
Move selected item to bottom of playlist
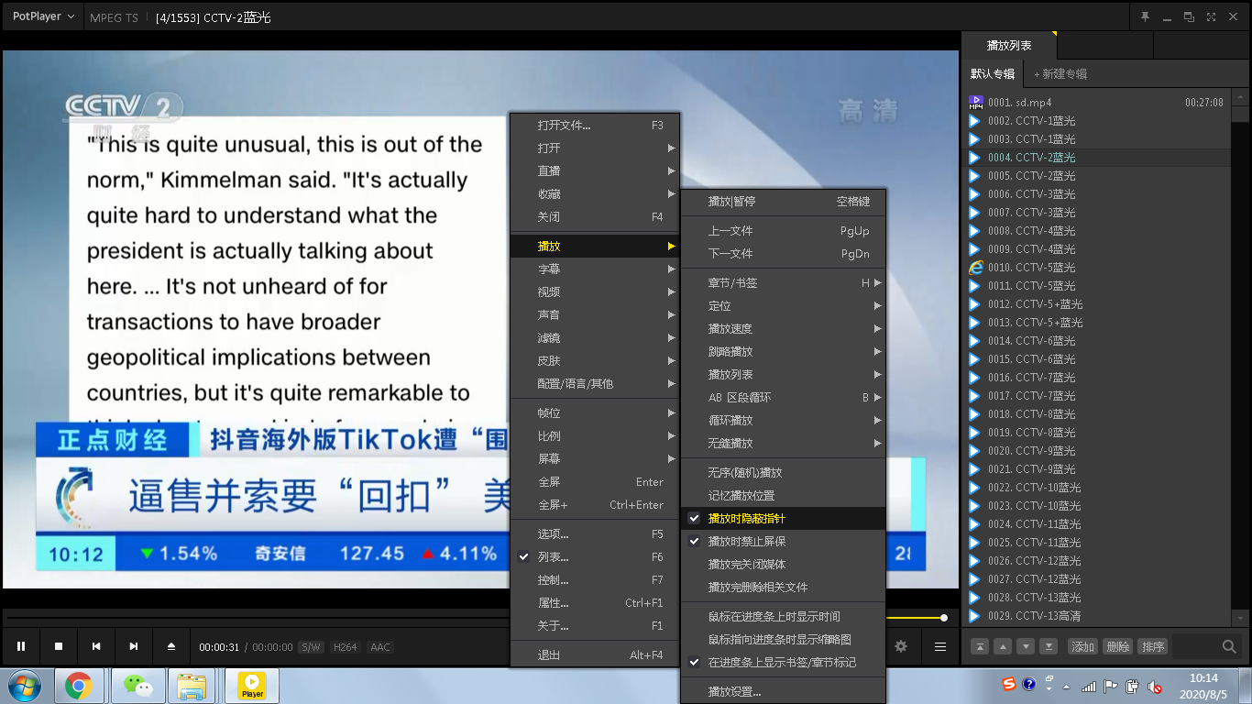point(1049,646)
